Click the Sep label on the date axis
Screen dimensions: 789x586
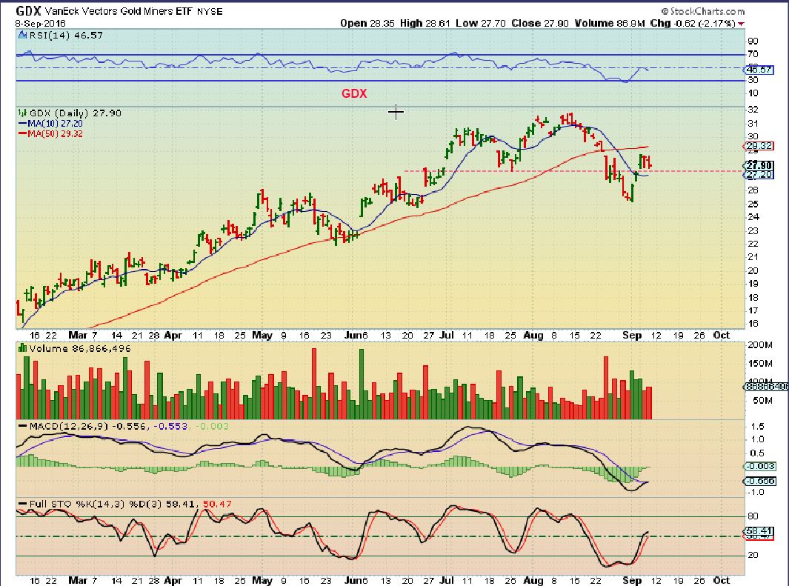tap(633, 335)
